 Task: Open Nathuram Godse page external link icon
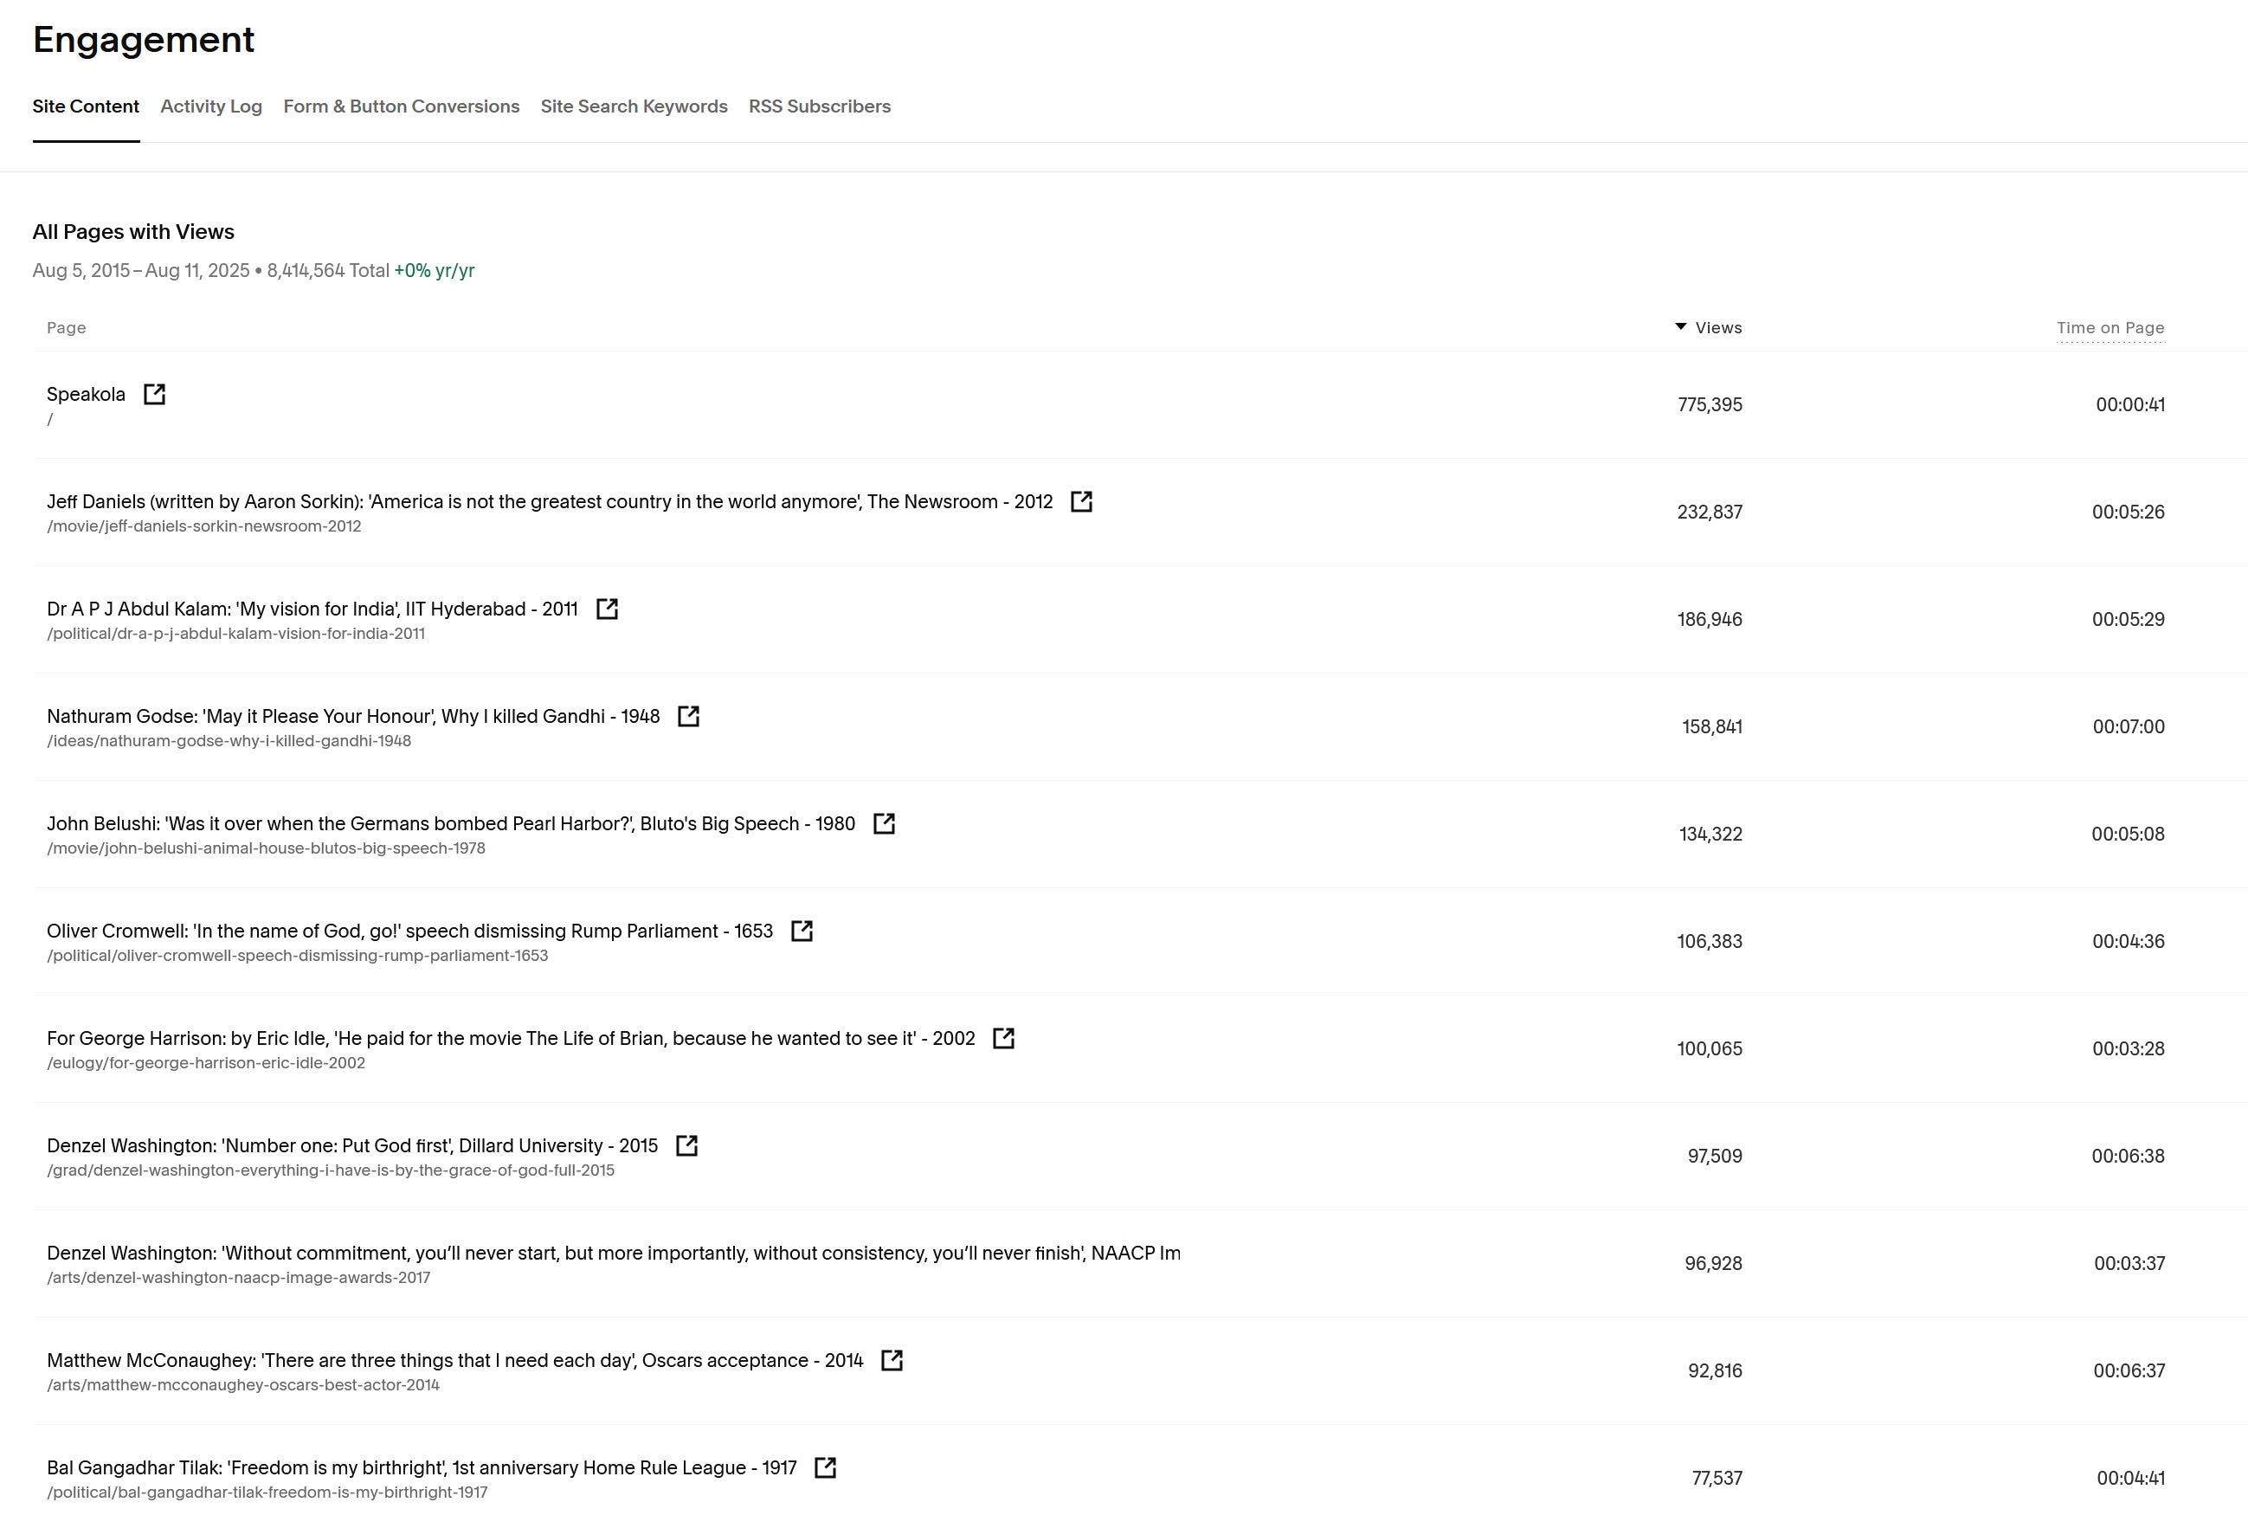point(688,716)
